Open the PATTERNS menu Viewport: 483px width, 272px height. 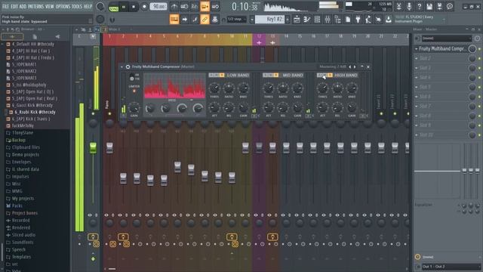point(35,6)
